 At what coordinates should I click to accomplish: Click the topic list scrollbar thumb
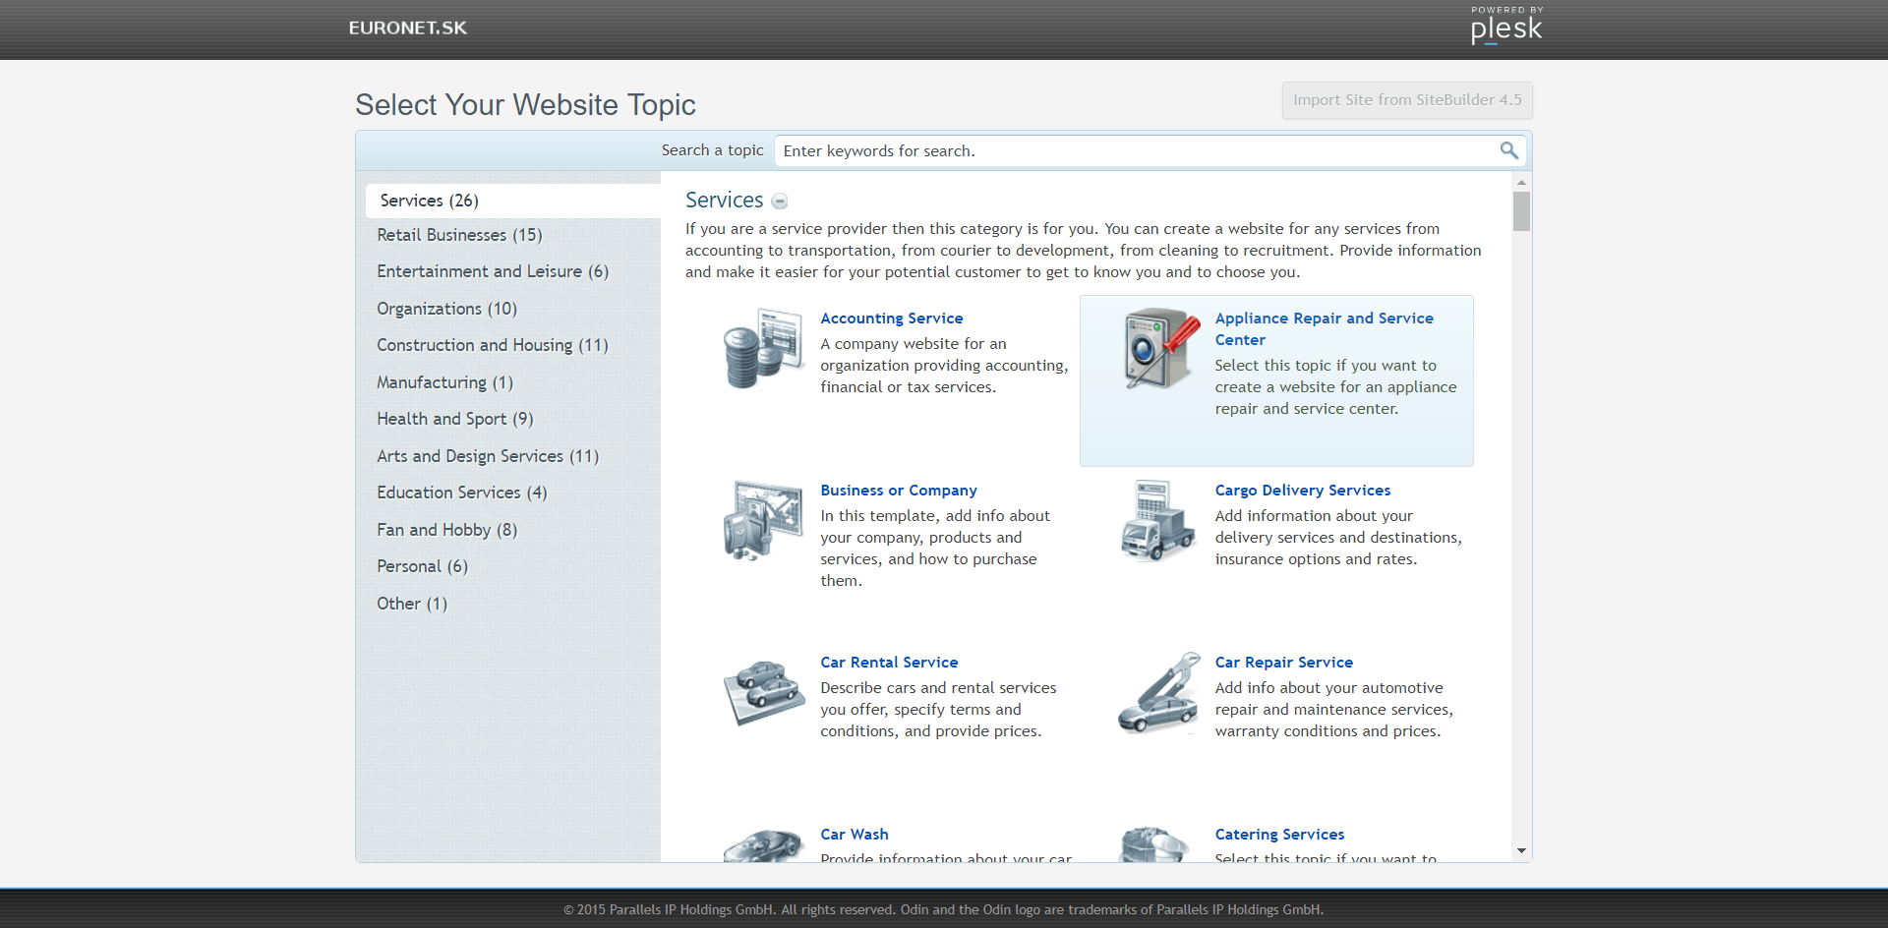pos(1521,211)
